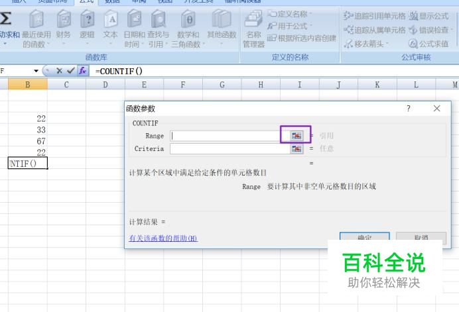Image resolution: width=459 pixels, height=312 pixels.
Task: Click the active cell showing NTIF()
Action: click(x=28, y=163)
